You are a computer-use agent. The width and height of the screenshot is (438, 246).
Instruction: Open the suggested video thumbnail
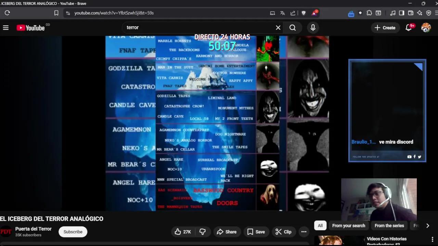pos(339,241)
